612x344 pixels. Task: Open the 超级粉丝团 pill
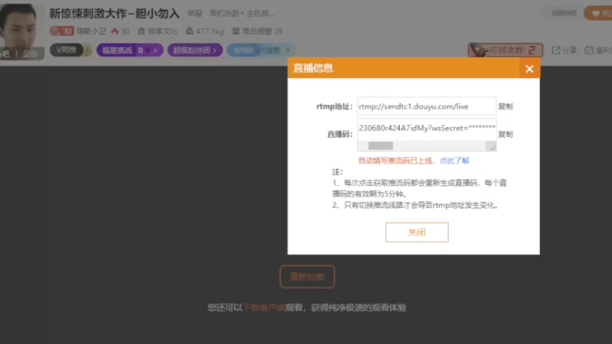(x=195, y=50)
